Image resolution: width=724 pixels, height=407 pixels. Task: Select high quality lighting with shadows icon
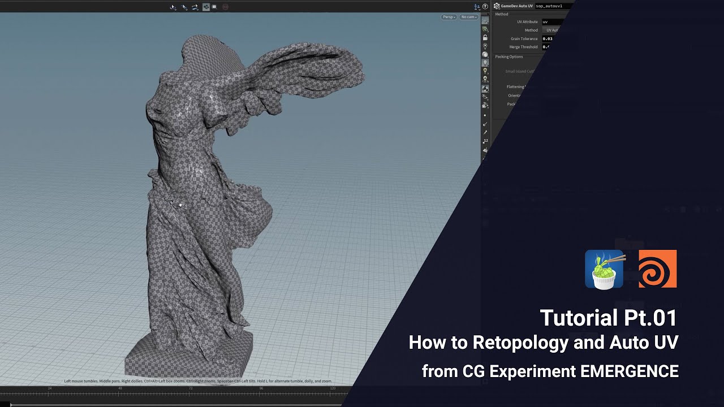[x=485, y=80]
